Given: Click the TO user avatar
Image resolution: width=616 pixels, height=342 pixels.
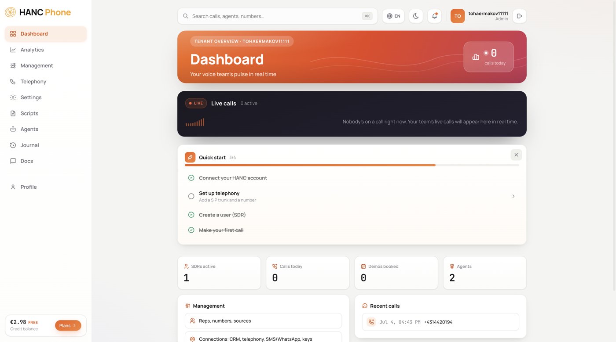Looking at the screenshot, I should point(458,16).
